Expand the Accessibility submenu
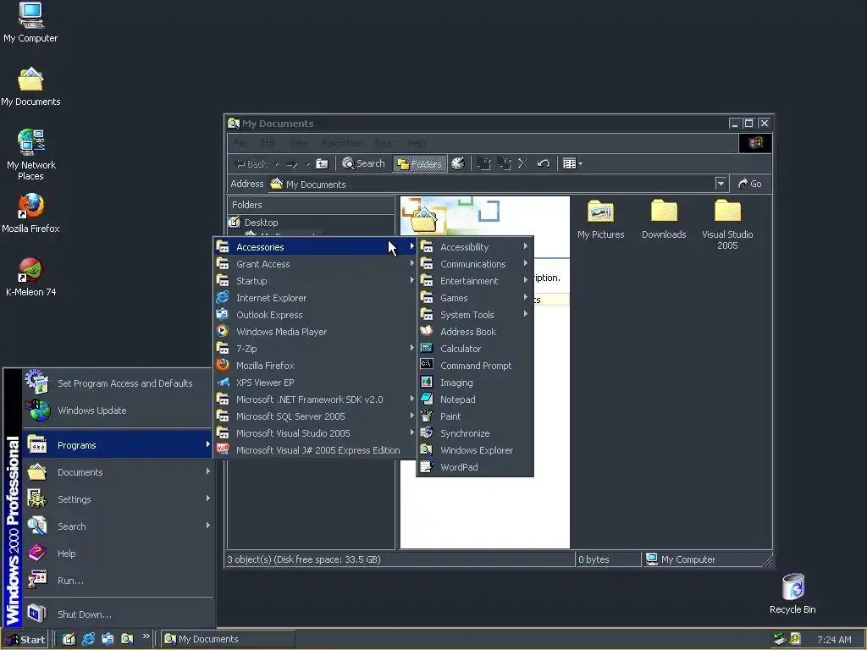This screenshot has width=867, height=650. pos(475,247)
